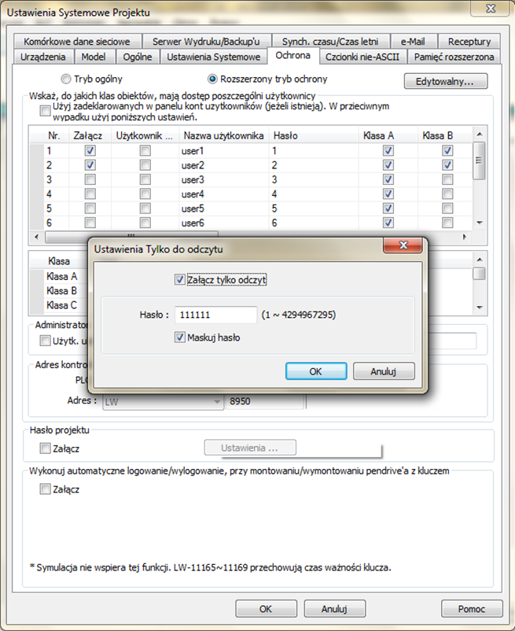Click main dialog OK button

(266, 609)
